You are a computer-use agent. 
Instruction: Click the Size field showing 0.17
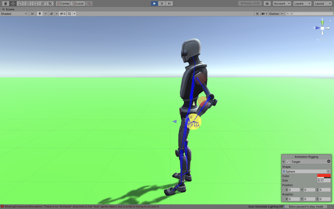point(323,180)
